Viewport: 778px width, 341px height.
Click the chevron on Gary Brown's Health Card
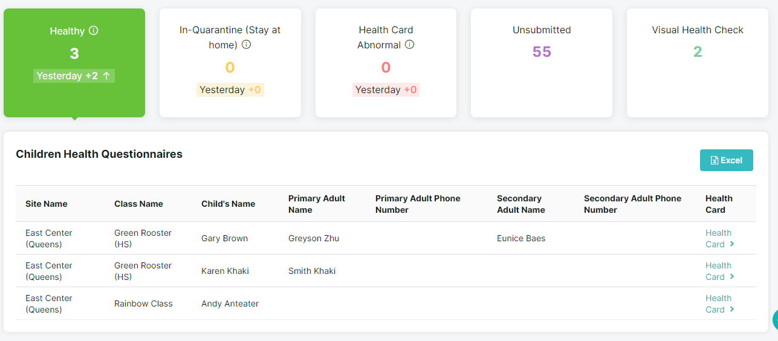732,244
